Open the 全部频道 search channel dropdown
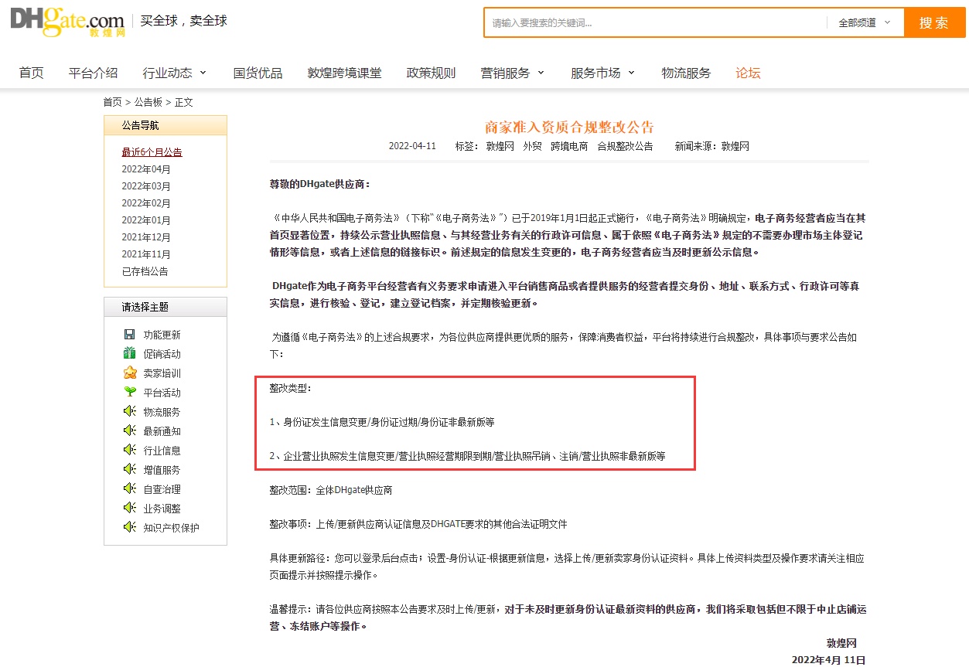Image resolution: width=969 pixels, height=667 pixels. pyautogui.click(x=865, y=23)
